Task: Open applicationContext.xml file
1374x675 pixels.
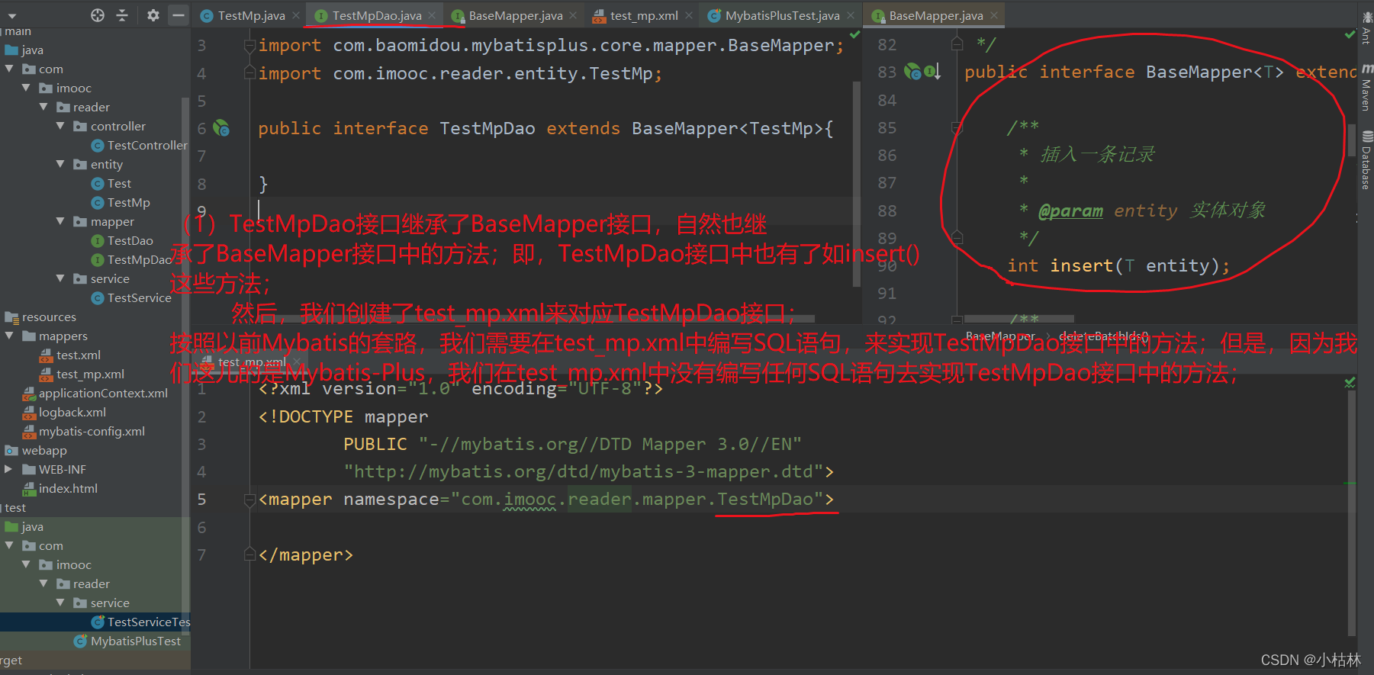Action: coord(95,394)
